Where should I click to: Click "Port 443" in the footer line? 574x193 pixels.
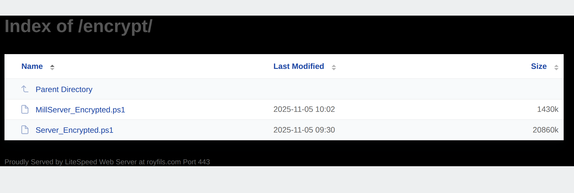[196, 162]
